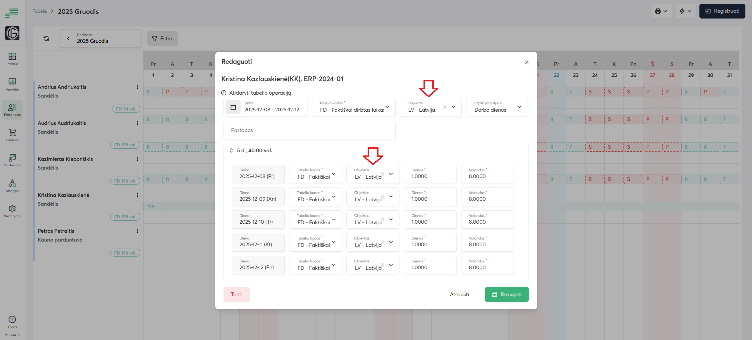Collapse the 5 d., 40.00 val. section
Screen dimensions: 752x340
[231, 150]
